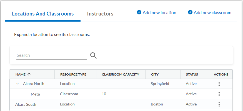Sort by the Status column header
243x111 pixels.
[192, 74]
